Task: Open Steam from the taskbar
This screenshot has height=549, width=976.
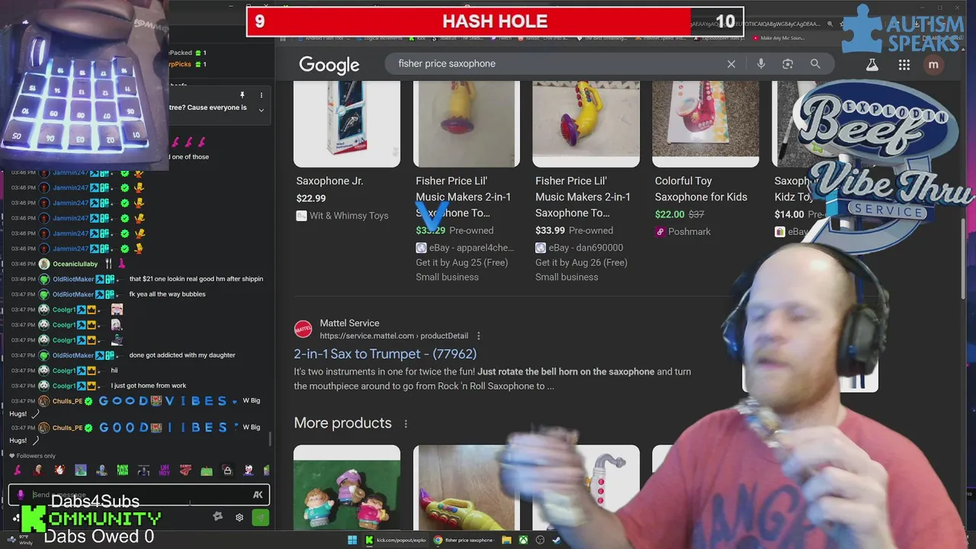Action: [557, 541]
